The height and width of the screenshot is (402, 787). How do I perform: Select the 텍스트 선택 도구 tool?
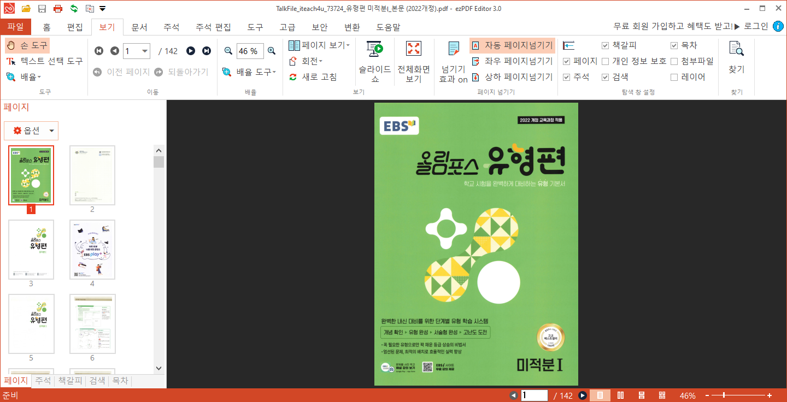44,61
